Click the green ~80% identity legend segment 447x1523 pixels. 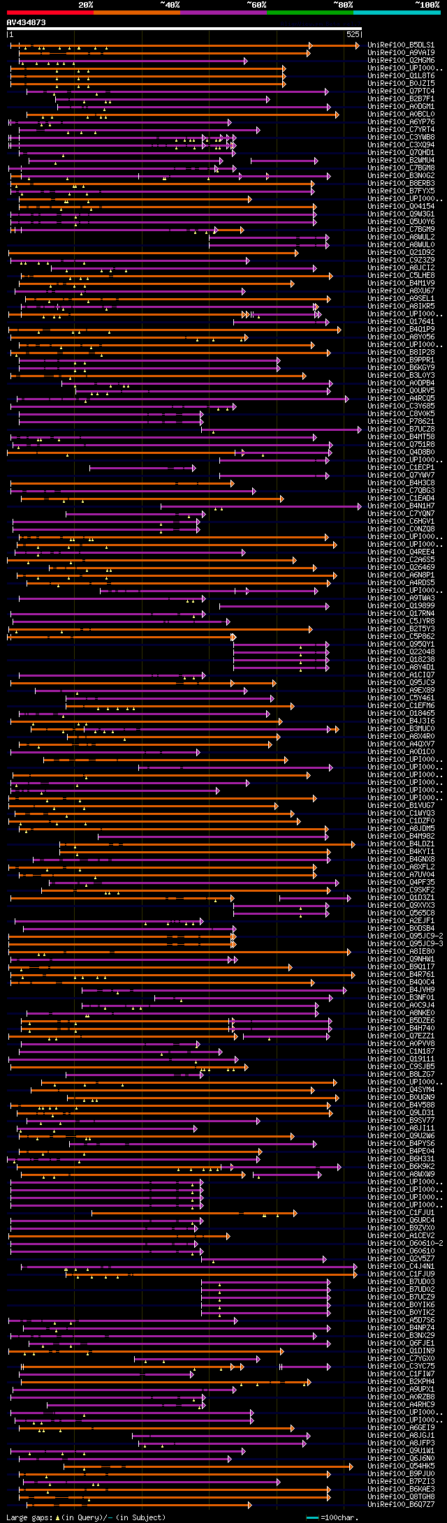(310, 12)
